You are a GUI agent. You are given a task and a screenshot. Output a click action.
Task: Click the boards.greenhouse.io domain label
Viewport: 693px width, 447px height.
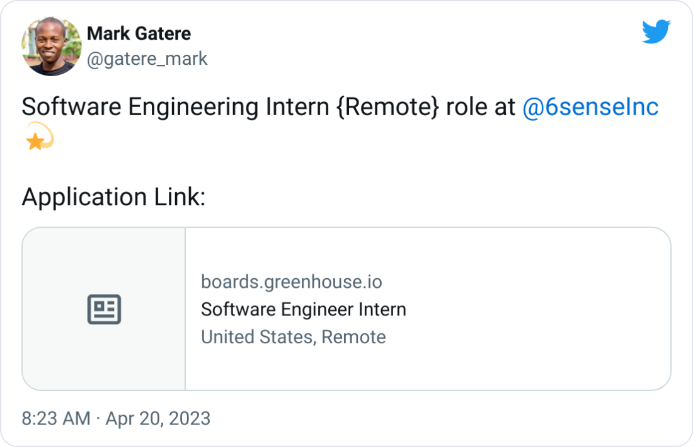pos(292,281)
